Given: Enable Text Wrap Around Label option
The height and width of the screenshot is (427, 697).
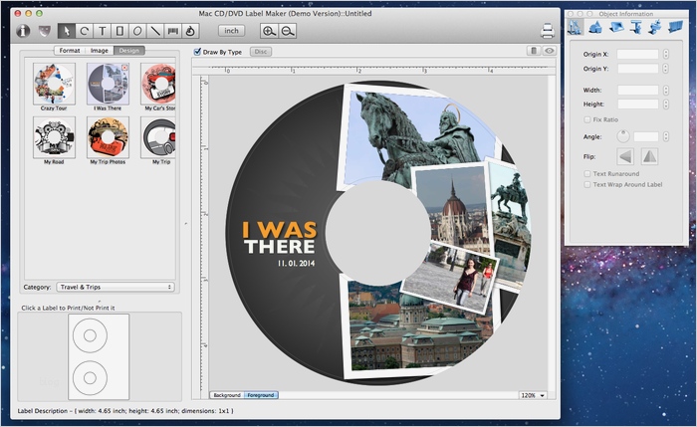Looking at the screenshot, I should (x=587, y=184).
